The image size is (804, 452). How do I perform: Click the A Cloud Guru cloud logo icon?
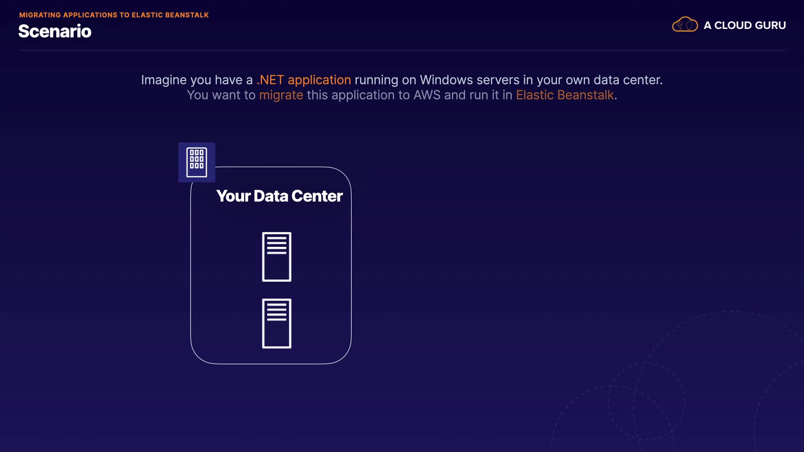point(685,25)
